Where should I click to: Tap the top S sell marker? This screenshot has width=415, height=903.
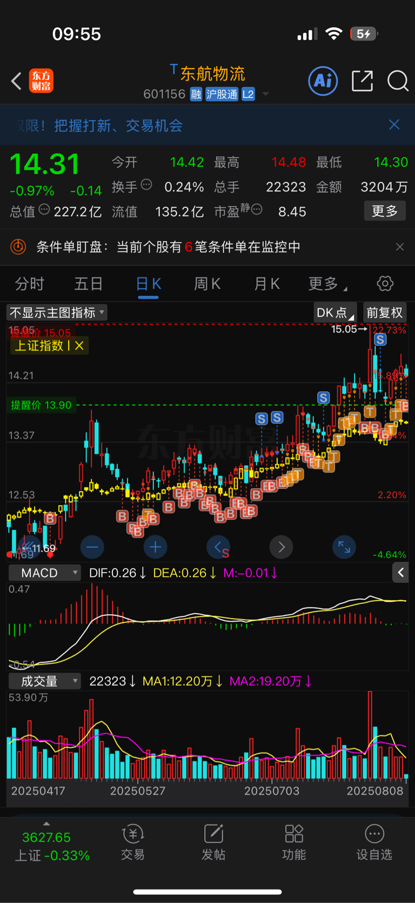[380, 340]
